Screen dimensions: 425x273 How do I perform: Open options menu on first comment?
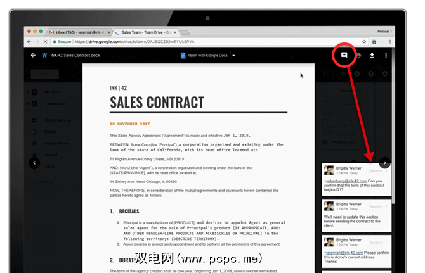click(386, 171)
